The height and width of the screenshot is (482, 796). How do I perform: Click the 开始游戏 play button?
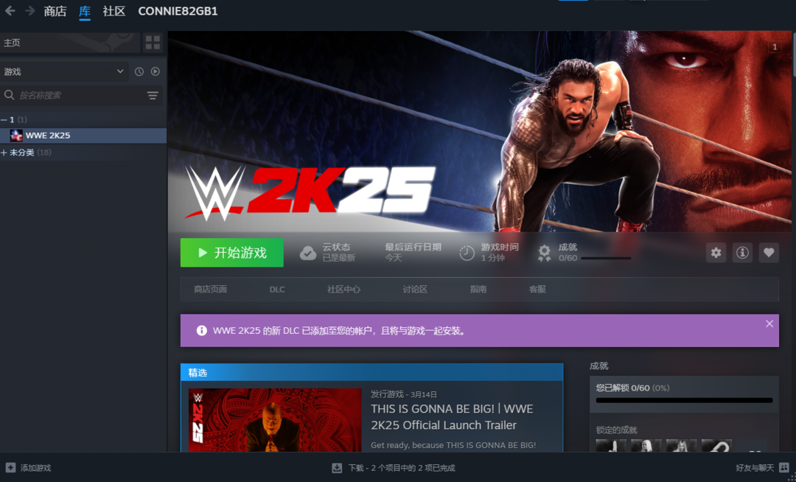click(232, 253)
